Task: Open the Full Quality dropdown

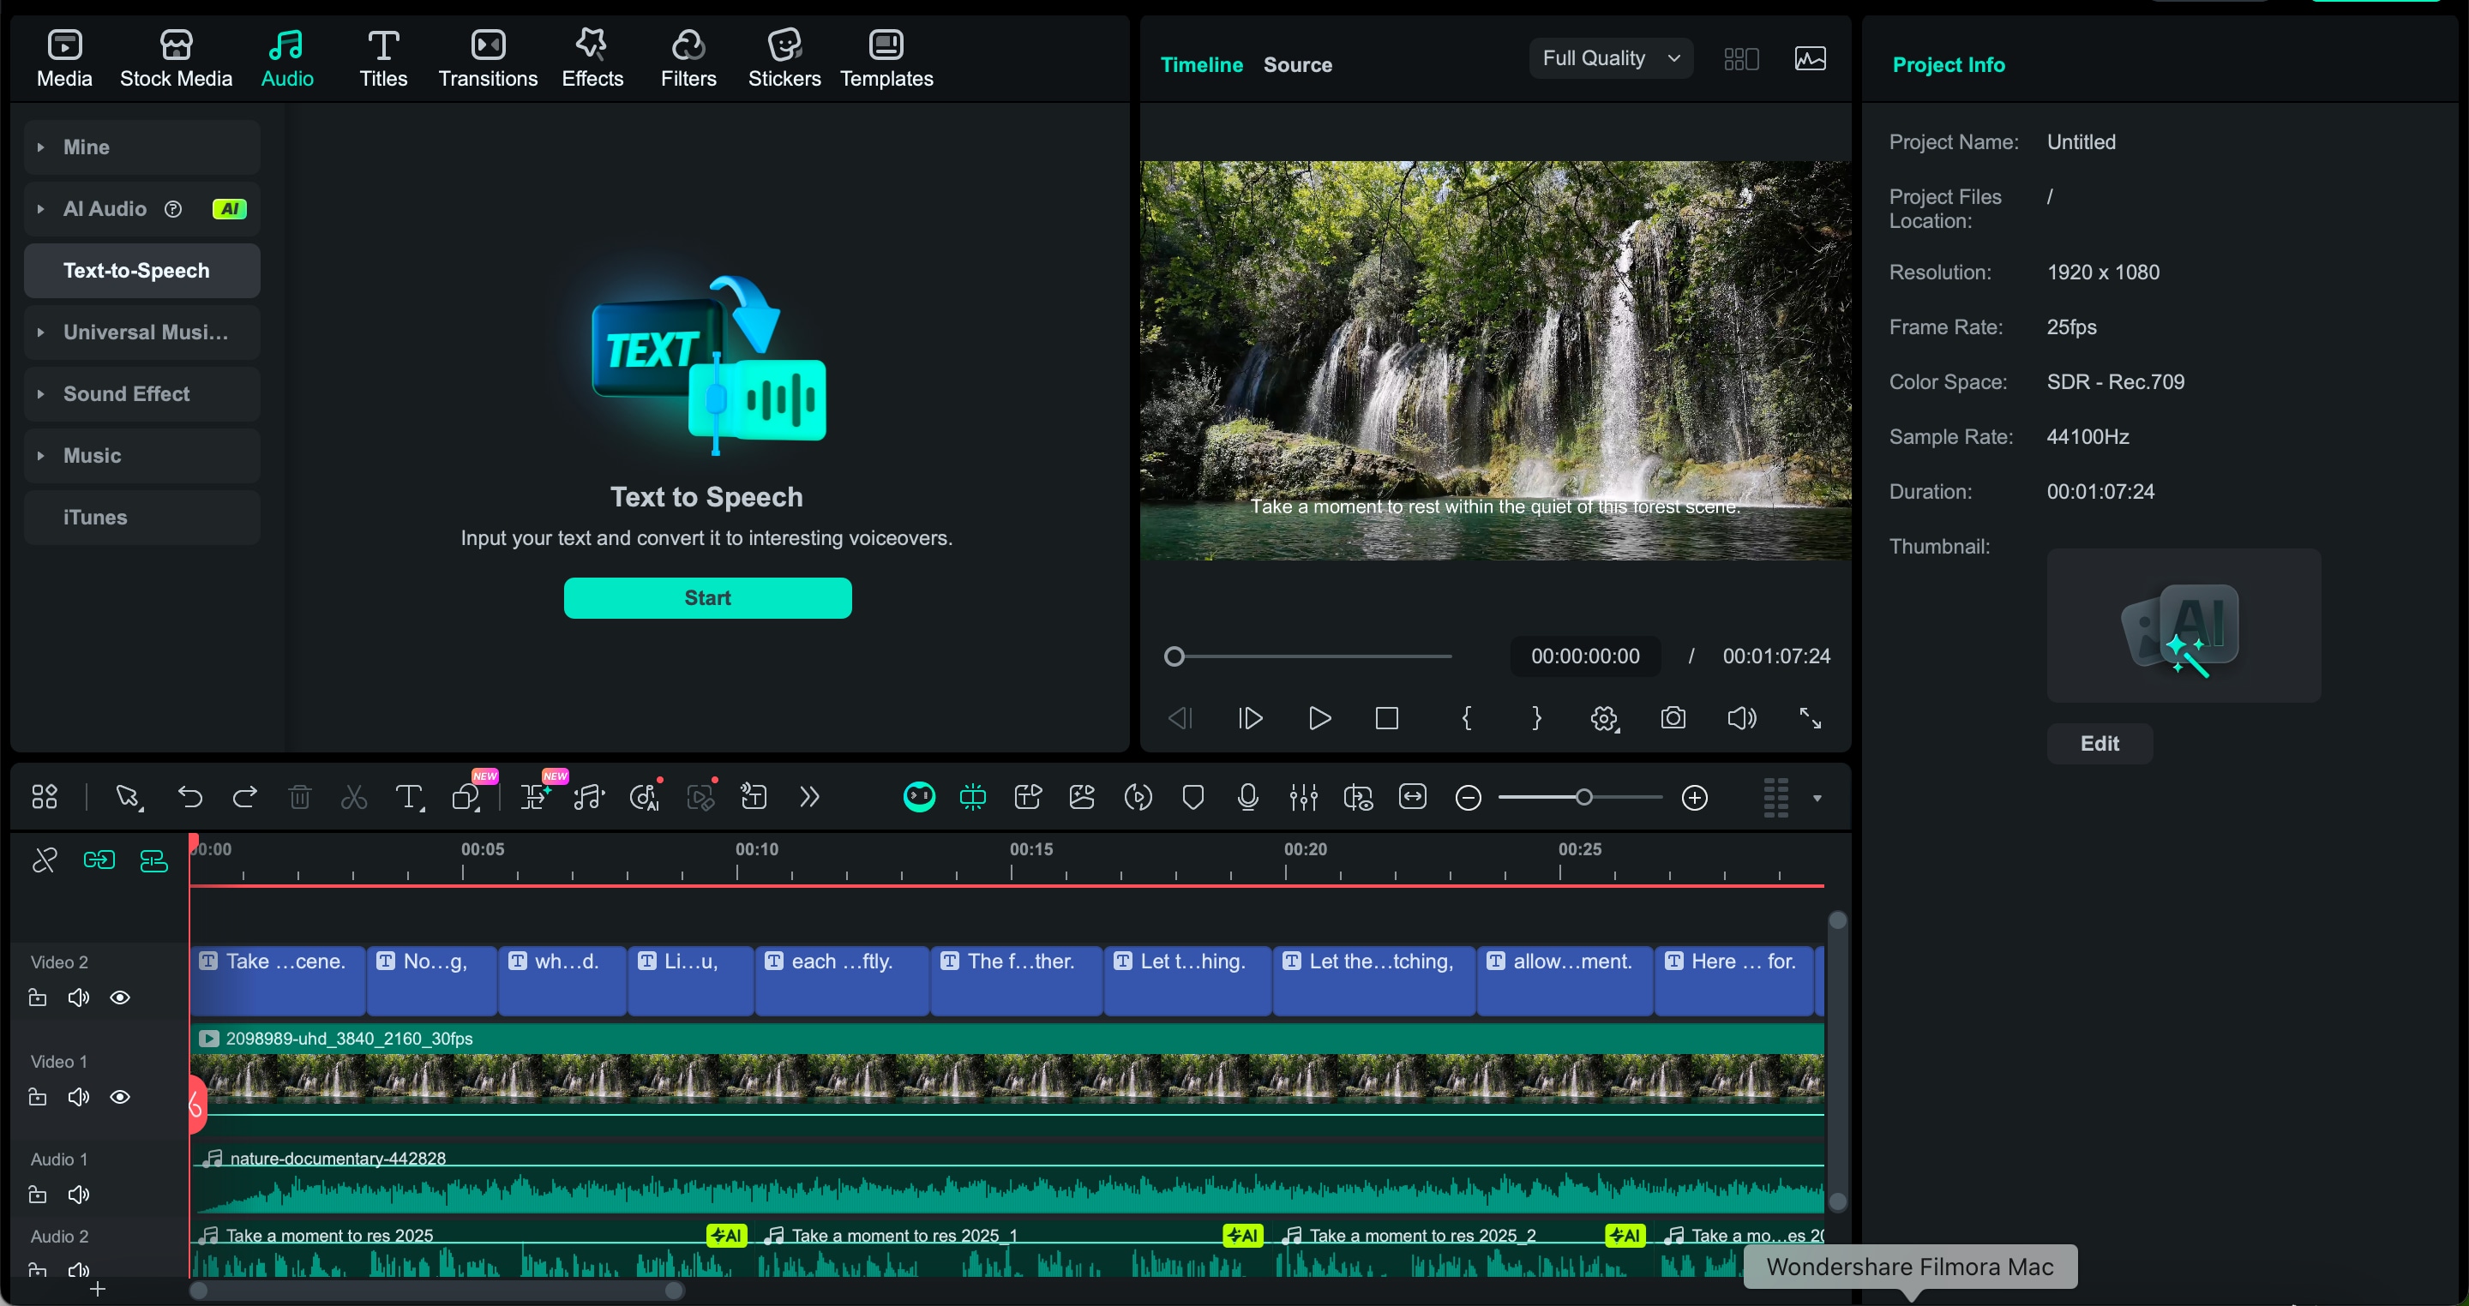Action: click(x=1609, y=57)
